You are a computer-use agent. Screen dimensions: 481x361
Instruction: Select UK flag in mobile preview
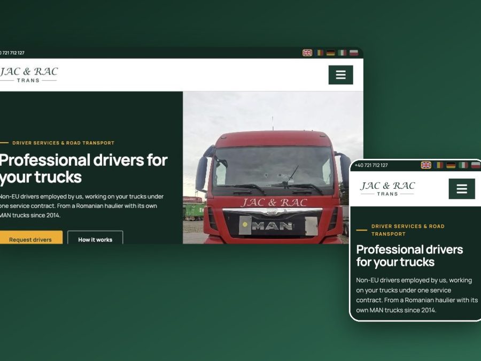click(426, 165)
